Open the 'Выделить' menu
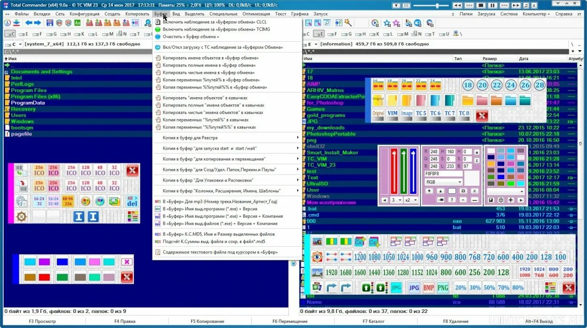This screenshot has width=587, height=328. coord(194,14)
